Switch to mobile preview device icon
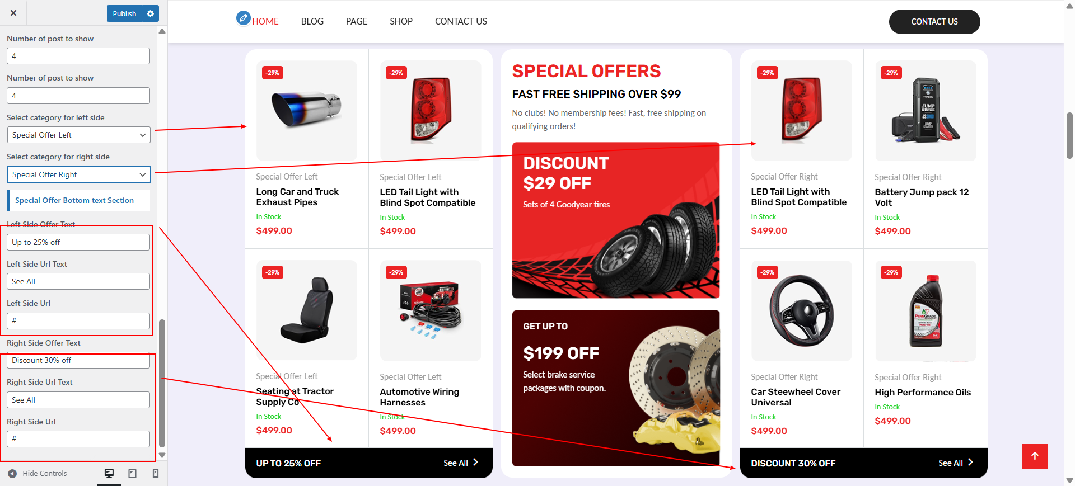The height and width of the screenshot is (486, 1075). point(156,474)
